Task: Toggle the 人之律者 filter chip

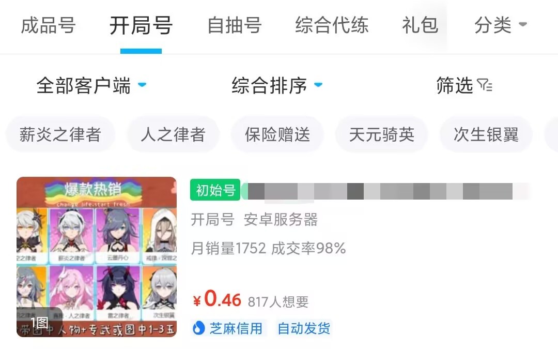Action: point(173,134)
